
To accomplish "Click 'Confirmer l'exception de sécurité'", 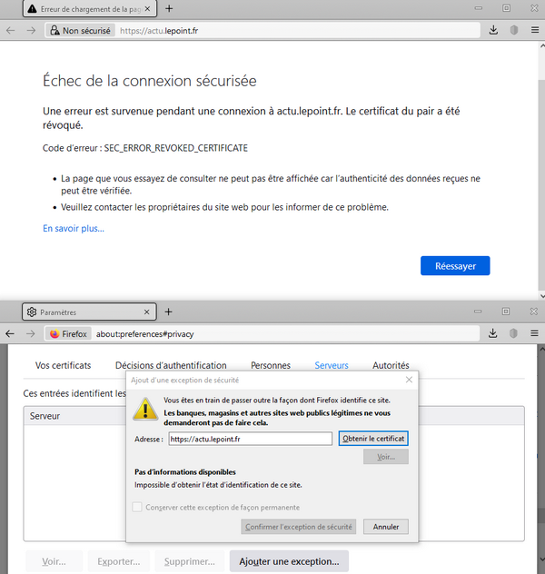I will 298,527.
